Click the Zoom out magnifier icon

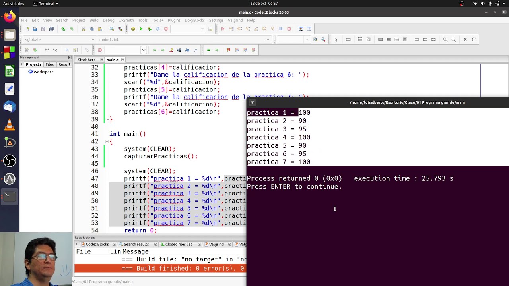453,39
